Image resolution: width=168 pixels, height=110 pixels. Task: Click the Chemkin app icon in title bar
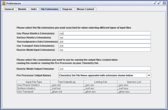[4, 3]
